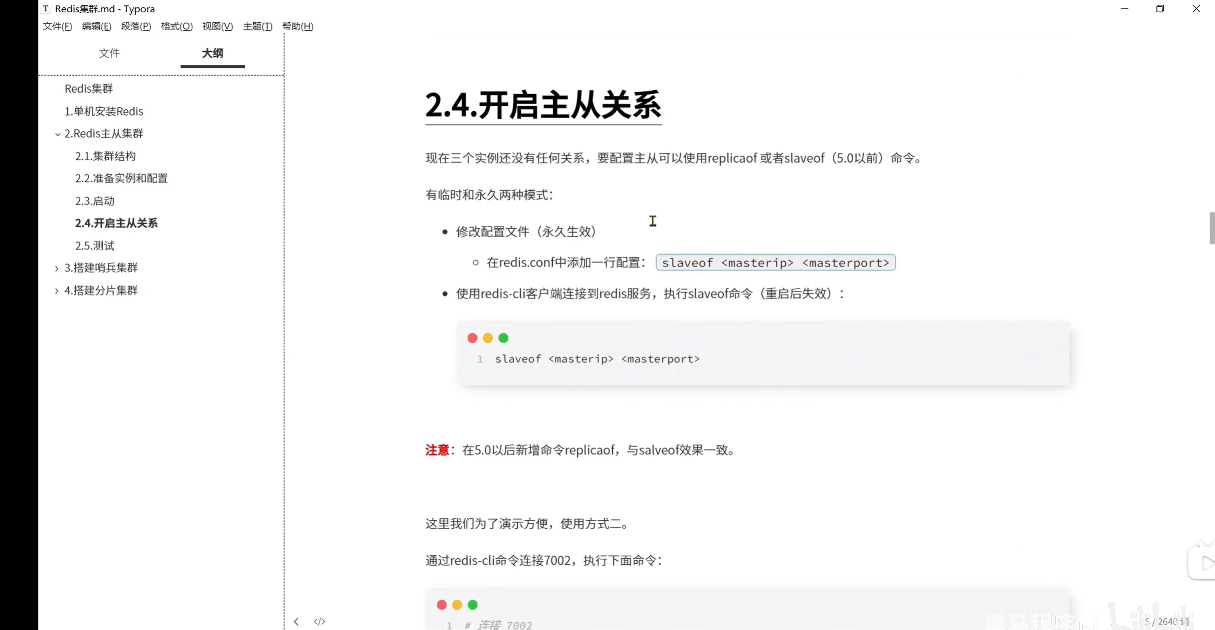Click yellow dot on lower code block

[x=457, y=604]
